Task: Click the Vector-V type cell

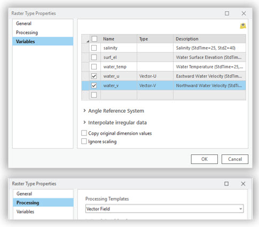Action: 155,85
